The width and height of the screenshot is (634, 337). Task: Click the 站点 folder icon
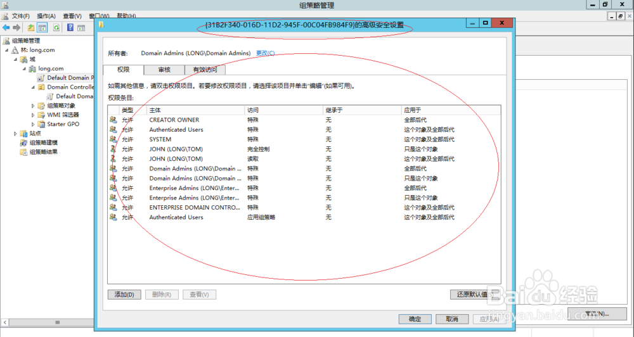tap(24, 134)
